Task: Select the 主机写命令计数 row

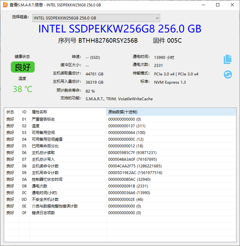Action: (120, 173)
